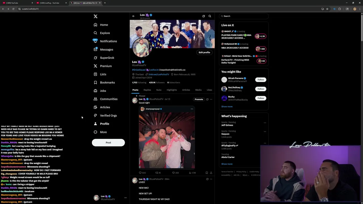Switch to the Subs tab

click(159, 90)
